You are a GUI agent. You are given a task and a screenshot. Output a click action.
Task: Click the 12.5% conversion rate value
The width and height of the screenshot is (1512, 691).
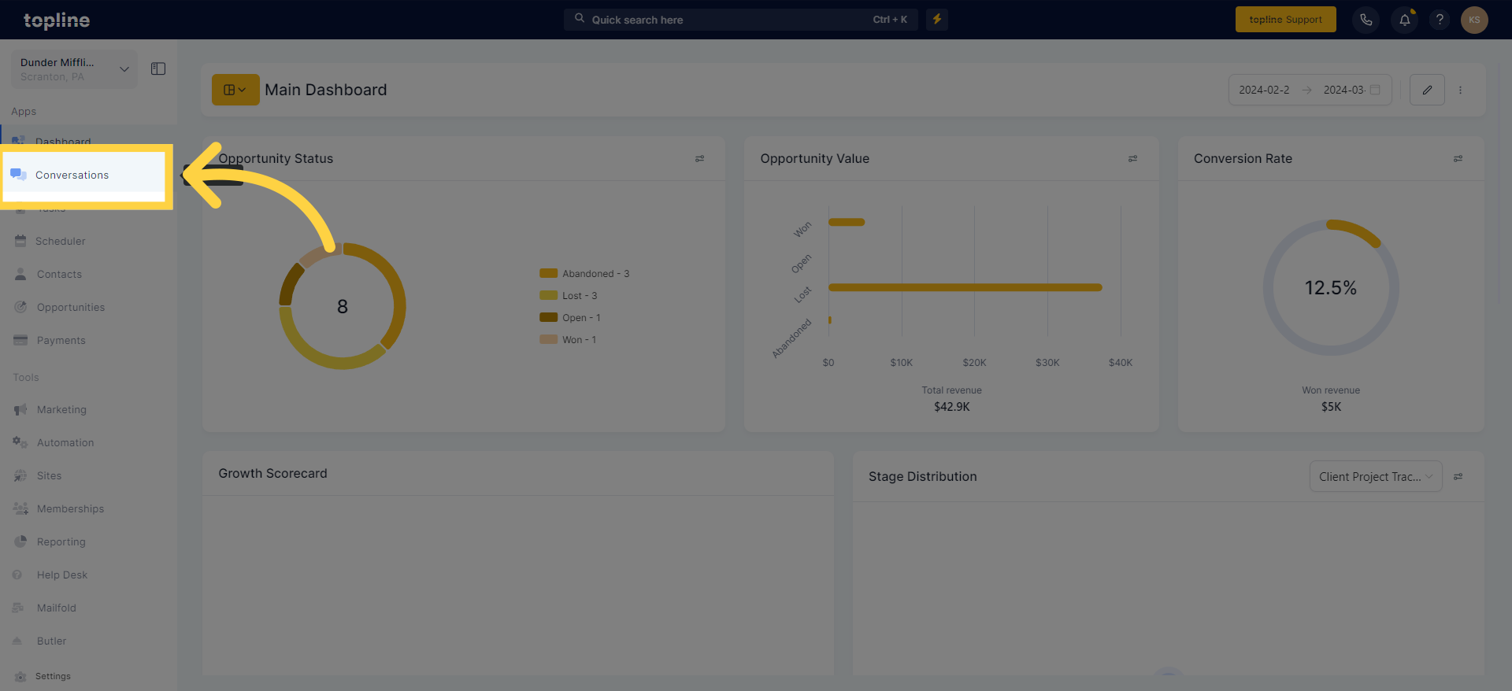[1330, 288]
